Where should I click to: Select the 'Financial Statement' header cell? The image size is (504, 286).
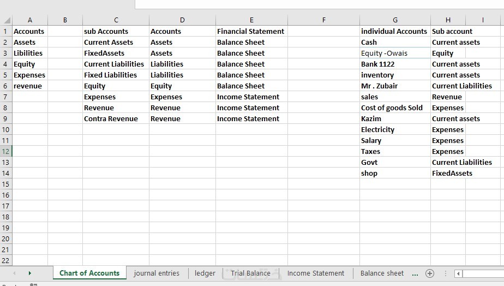[x=251, y=31]
